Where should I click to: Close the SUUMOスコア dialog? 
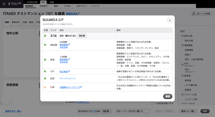click(170, 21)
